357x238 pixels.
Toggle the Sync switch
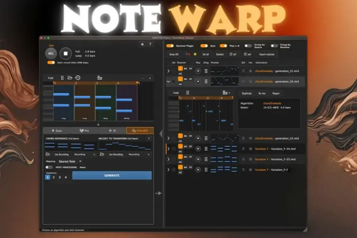(x=204, y=46)
